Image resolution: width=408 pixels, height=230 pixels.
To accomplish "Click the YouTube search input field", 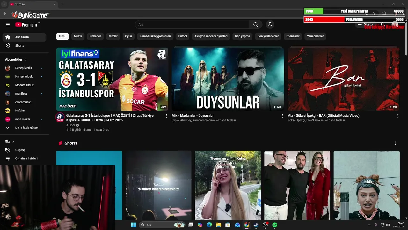I will point(192,25).
